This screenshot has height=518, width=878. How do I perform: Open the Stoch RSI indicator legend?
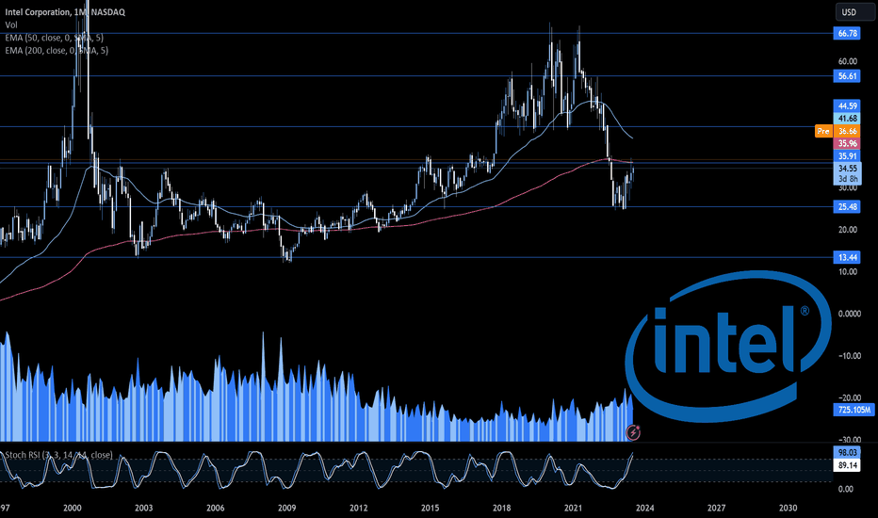(58, 455)
